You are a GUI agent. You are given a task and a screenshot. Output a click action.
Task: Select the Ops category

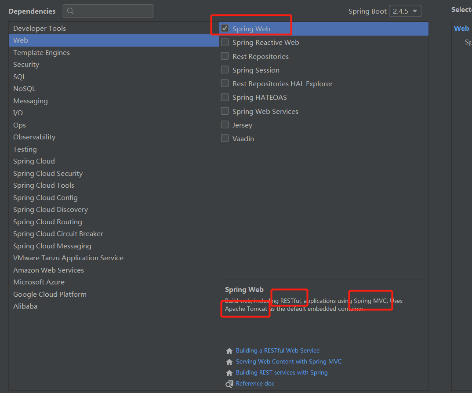114,125
